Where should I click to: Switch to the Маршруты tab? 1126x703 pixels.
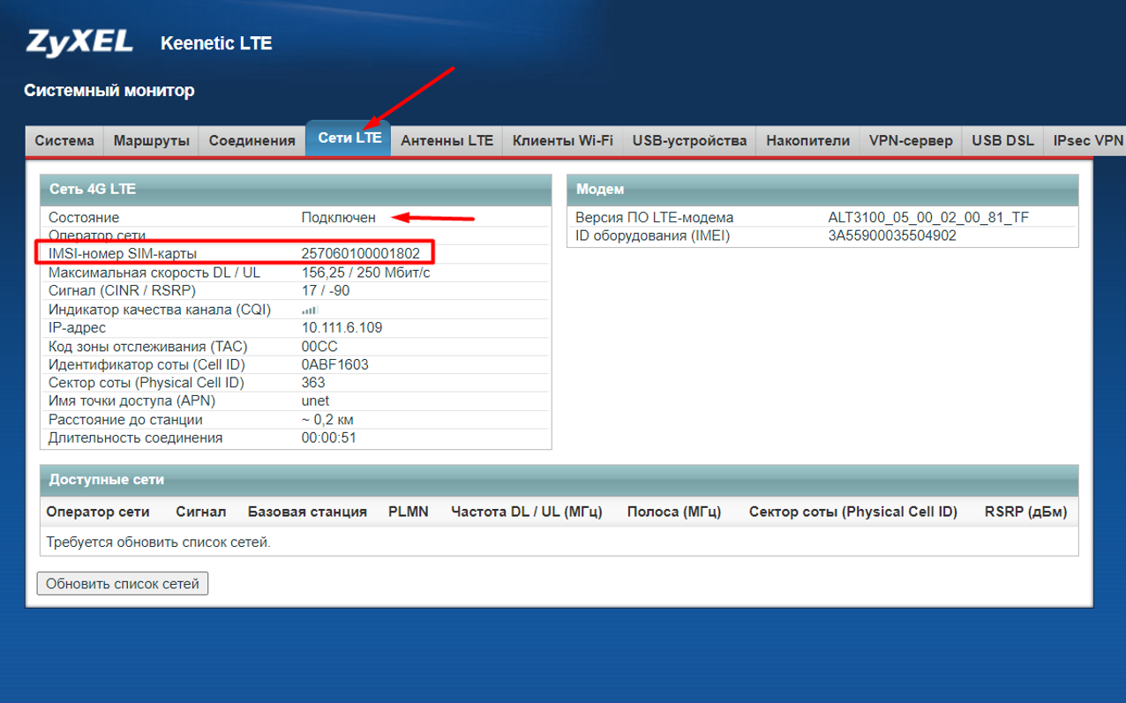[x=152, y=140]
